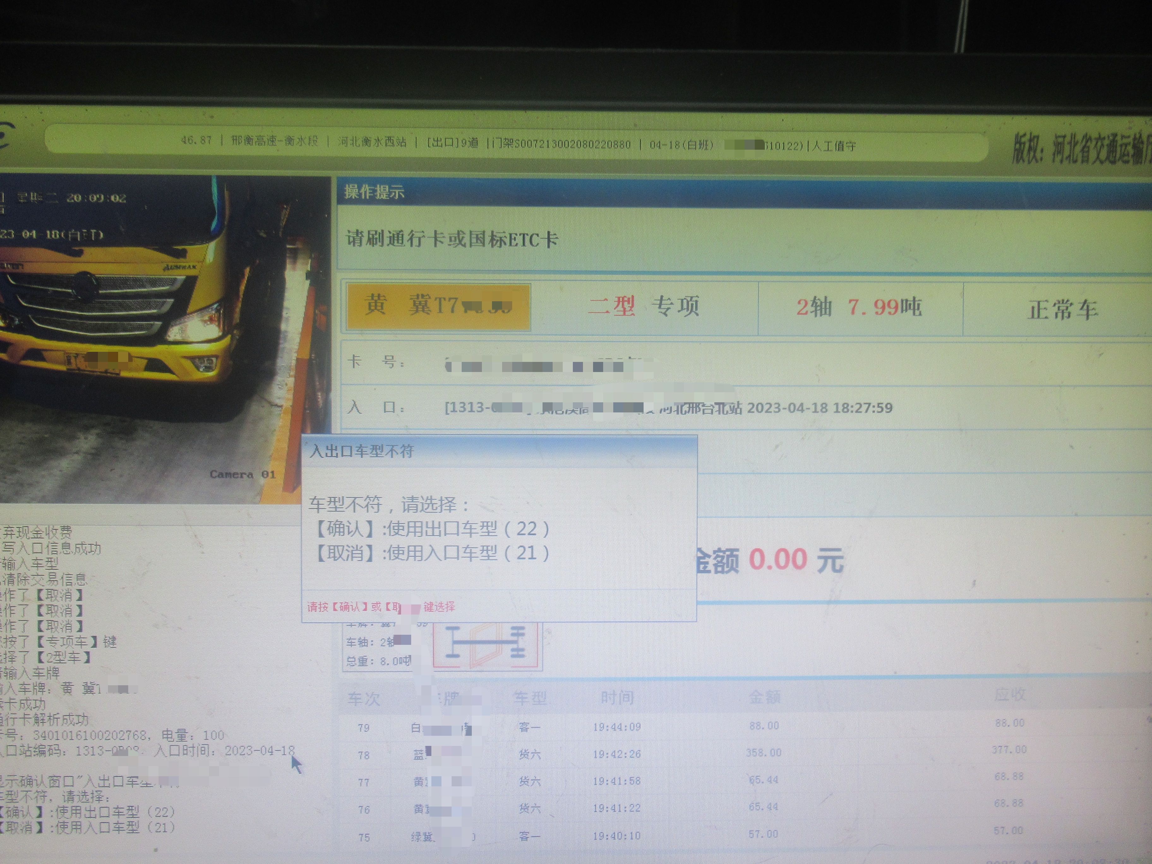Click the 总重: 8.0吨 info line
The height and width of the screenshot is (864, 1152).
pos(378,661)
